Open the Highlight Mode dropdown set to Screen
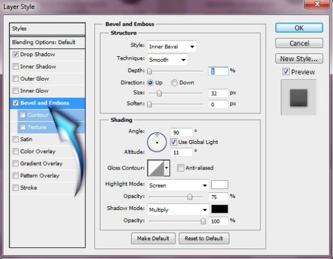The width and height of the screenshot is (333, 259). pyautogui.click(x=178, y=186)
